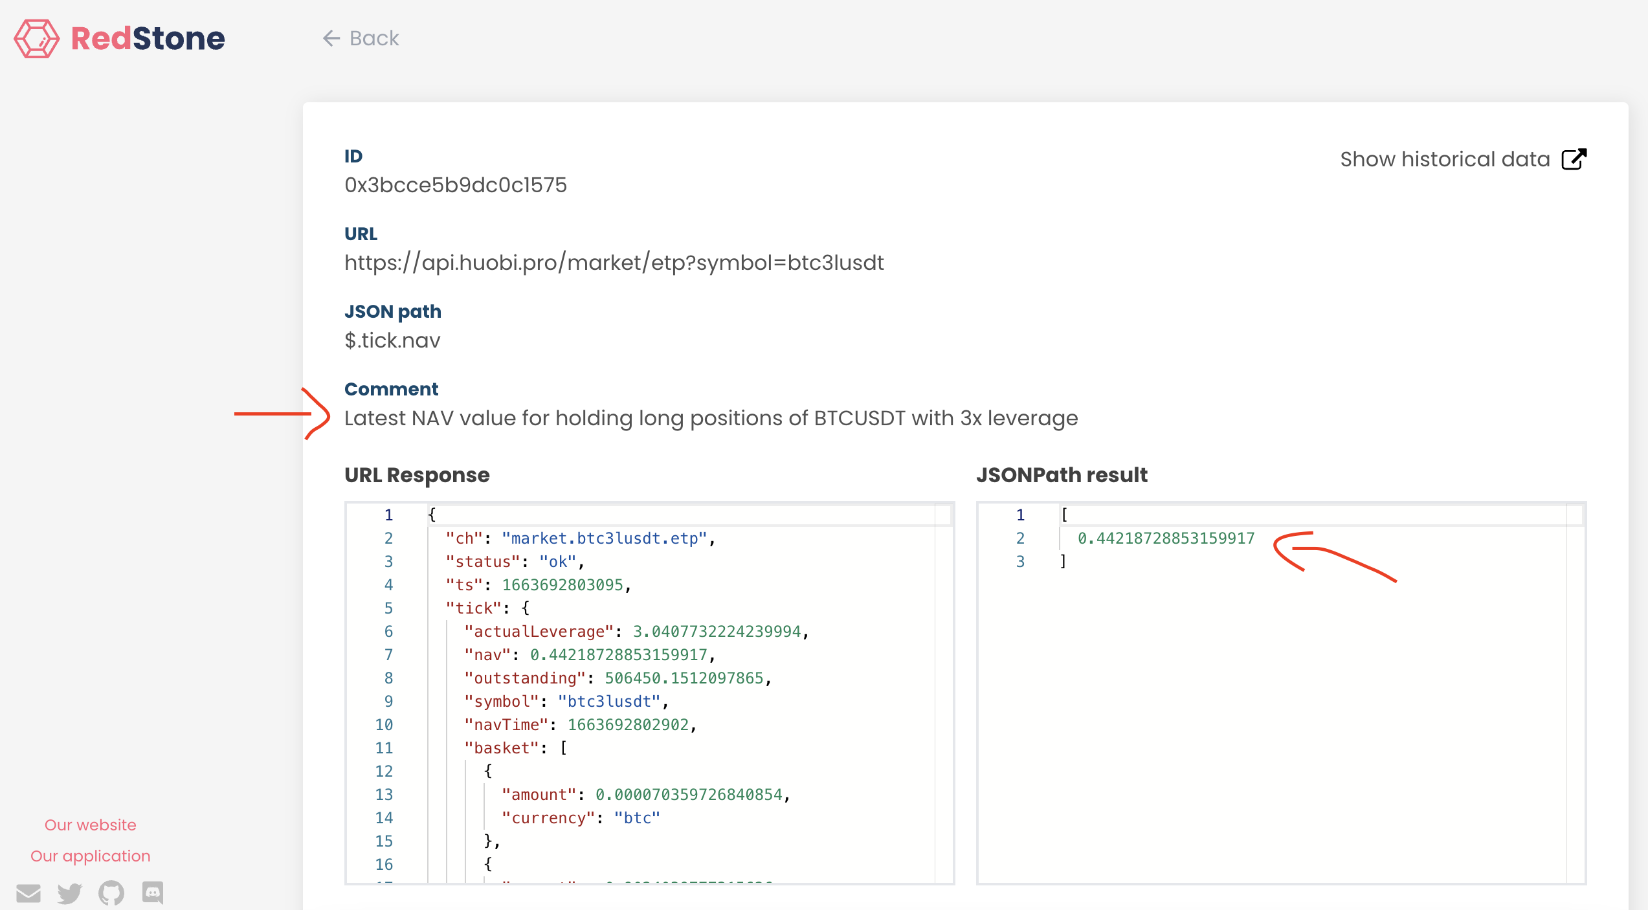The width and height of the screenshot is (1648, 910).
Task: Collapse the "basket" array on line 11
Action: pyautogui.click(x=412, y=748)
